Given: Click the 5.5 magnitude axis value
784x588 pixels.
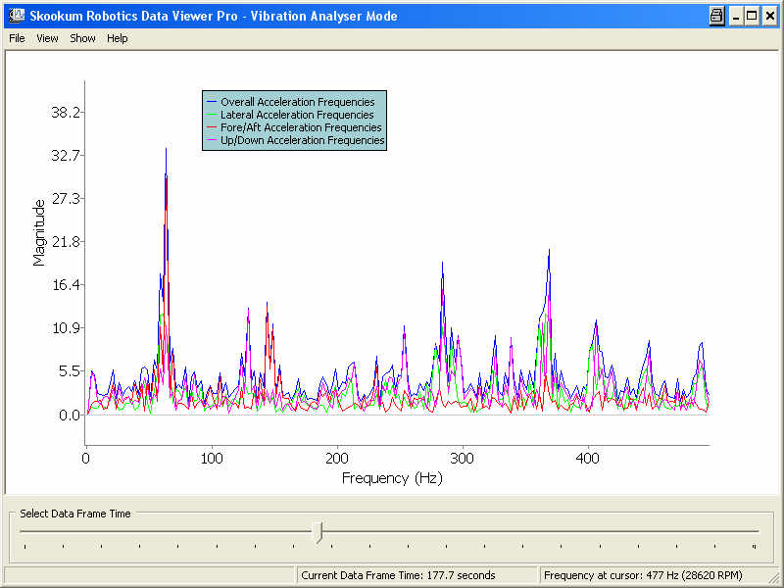Looking at the screenshot, I should click(x=70, y=371).
